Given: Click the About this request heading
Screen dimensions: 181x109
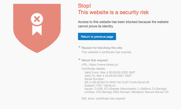Looking at the screenshot, I should pos(95,60).
